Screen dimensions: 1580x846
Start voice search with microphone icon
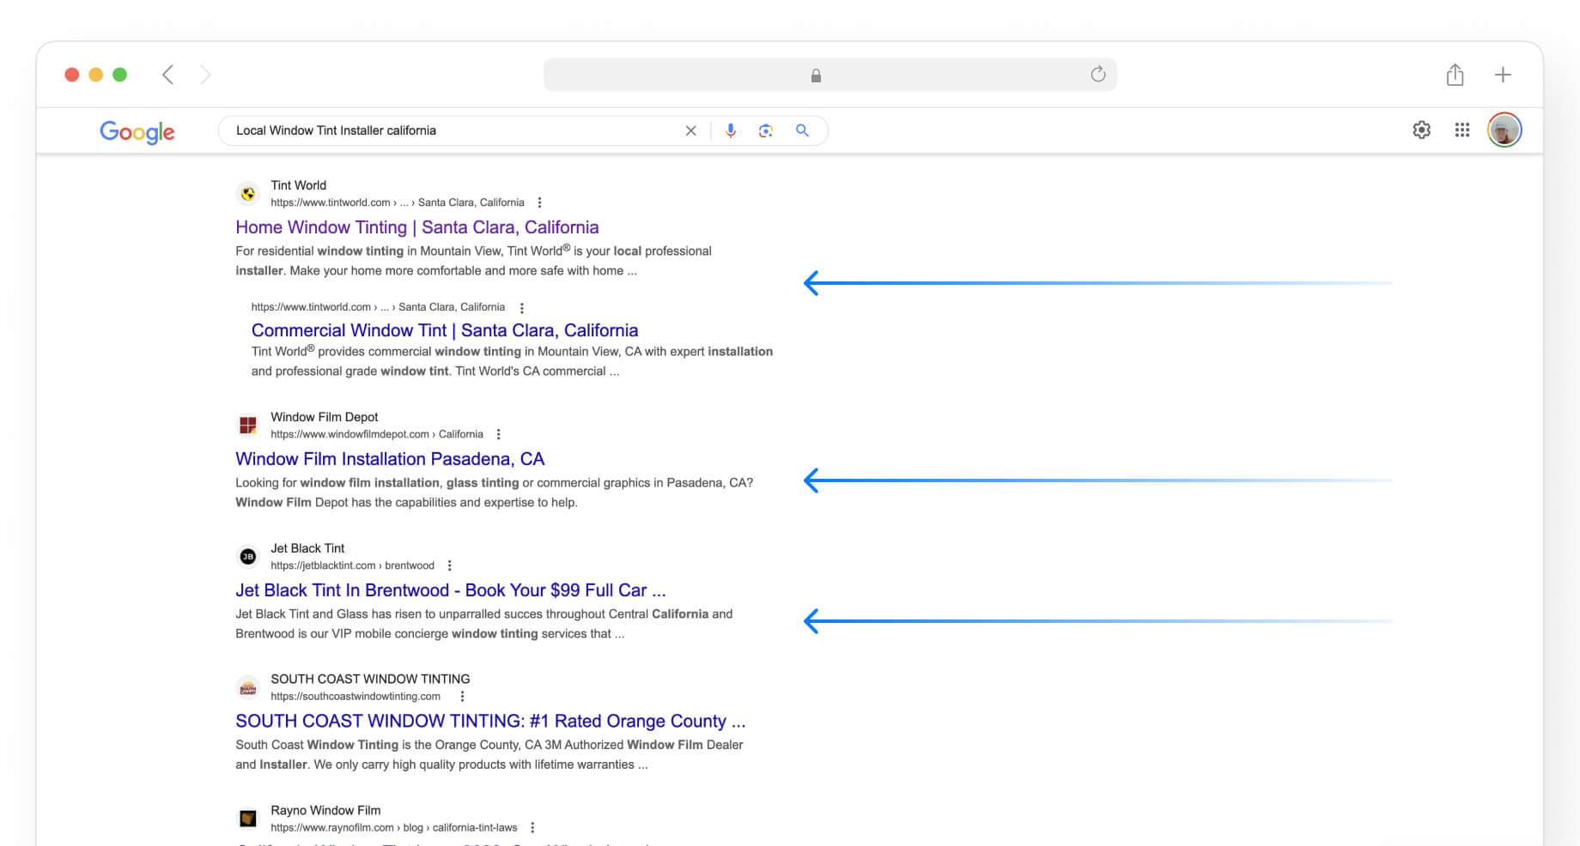(x=731, y=130)
